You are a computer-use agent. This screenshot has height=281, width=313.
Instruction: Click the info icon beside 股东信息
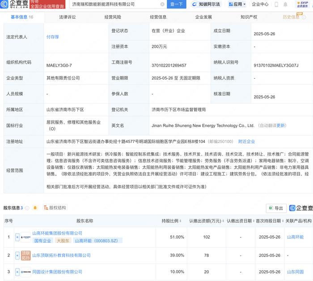pos(27,208)
